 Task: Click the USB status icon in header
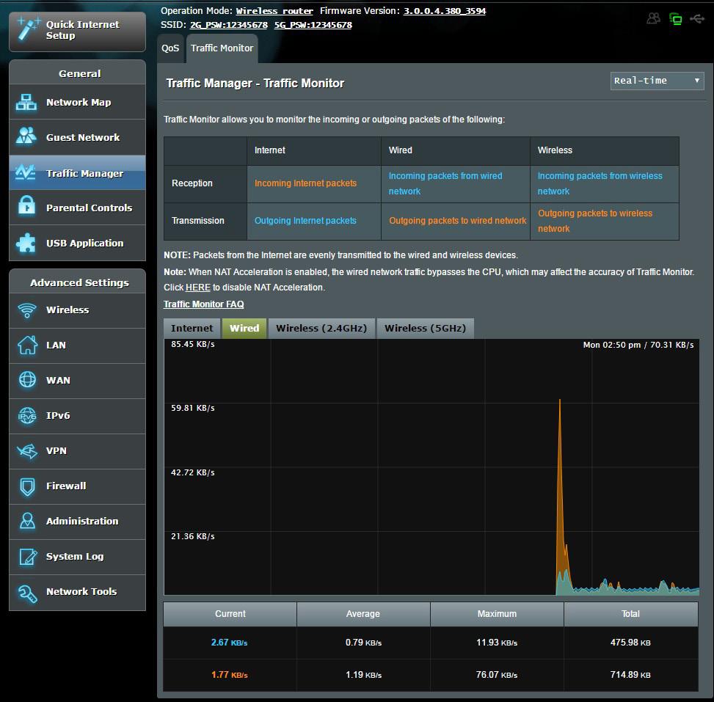[697, 18]
